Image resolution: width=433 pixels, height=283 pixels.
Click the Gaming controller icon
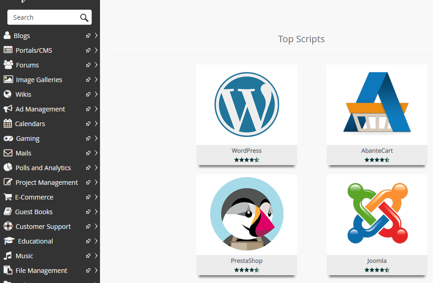8,138
